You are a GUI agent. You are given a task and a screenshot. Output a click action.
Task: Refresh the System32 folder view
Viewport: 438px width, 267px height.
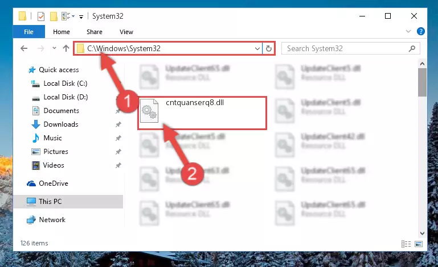coord(269,49)
